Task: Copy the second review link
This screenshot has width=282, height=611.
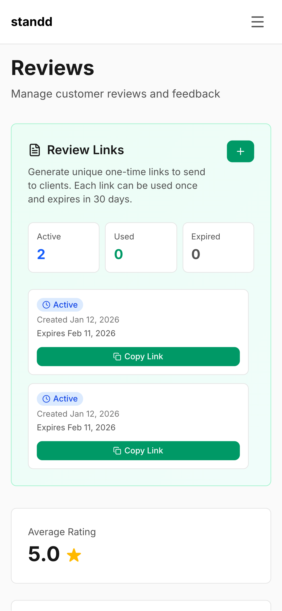Action: [x=138, y=451]
